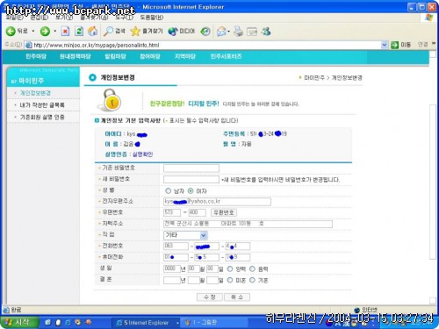Viewport: 439px width, 329px height.
Task: Open the mail button dropdown arrow
Action: pos(228,32)
